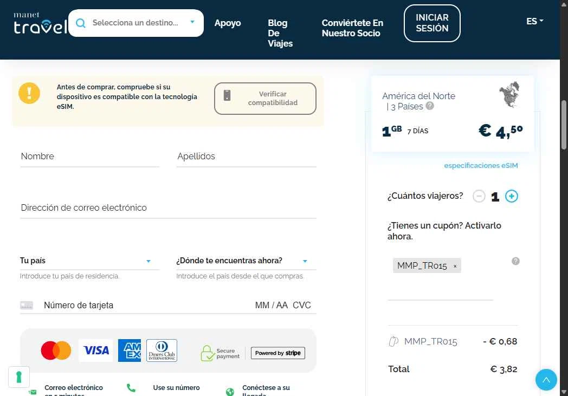Open the especificaciones eSIM link
Image resolution: width=568 pixels, height=396 pixels.
481,165
